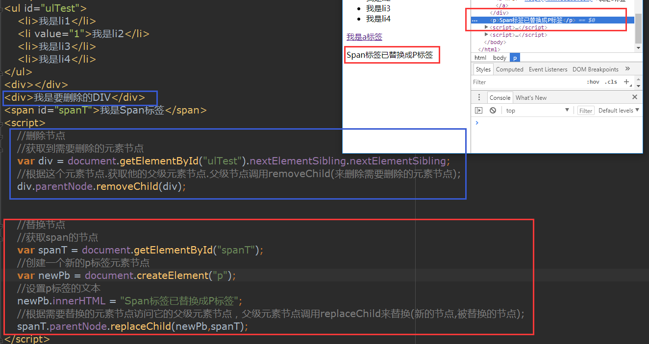Expand the second script node

pos(486,35)
